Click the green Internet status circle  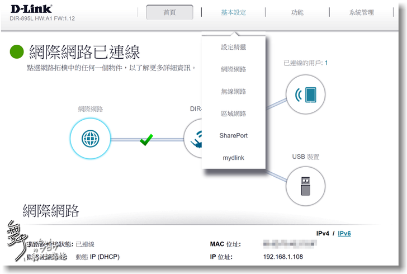17,53
